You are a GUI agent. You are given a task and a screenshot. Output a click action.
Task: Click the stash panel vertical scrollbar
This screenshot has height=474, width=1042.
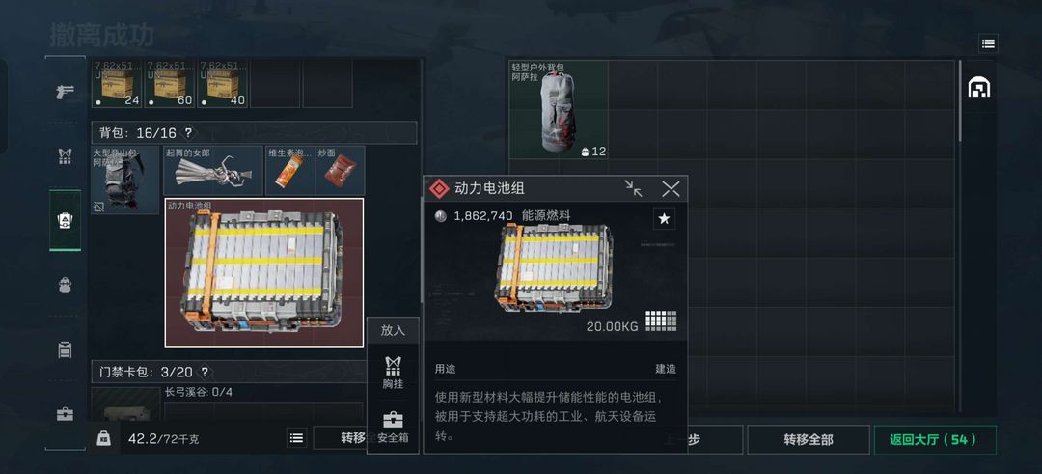960,101
